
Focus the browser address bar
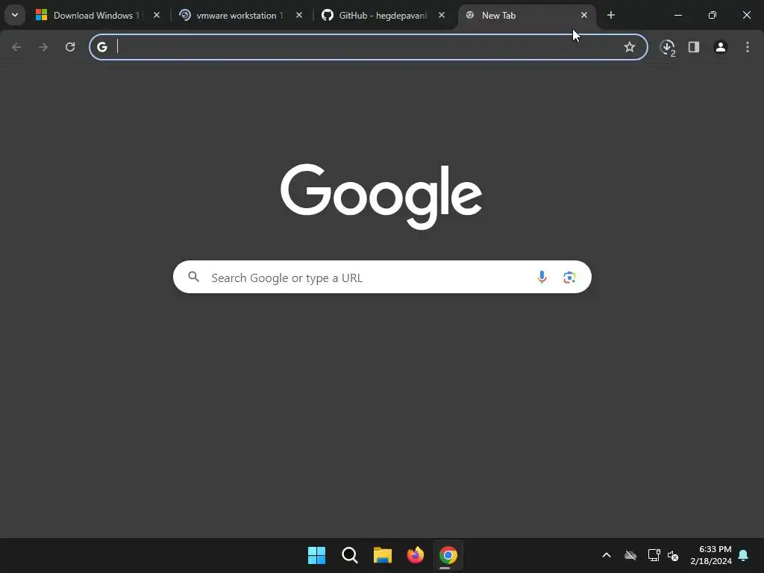click(x=369, y=47)
